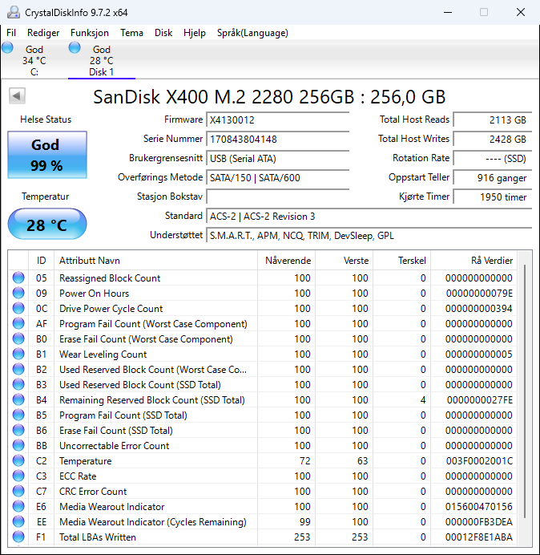Click the status orb for Power On Hours
This screenshot has height=555, width=540.
pyautogui.click(x=18, y=293)
